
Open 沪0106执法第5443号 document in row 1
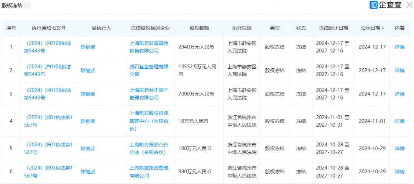click(48, 47)
